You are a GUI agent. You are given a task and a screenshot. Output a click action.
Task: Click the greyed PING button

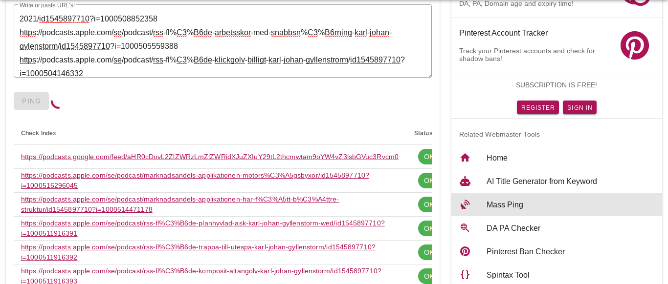(31, 101)
